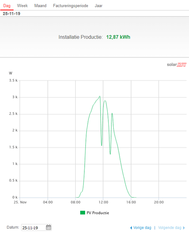Toggle the green PV Productie legend swatch
This screenshot has height=232, width=189.
tap(82, 213)
